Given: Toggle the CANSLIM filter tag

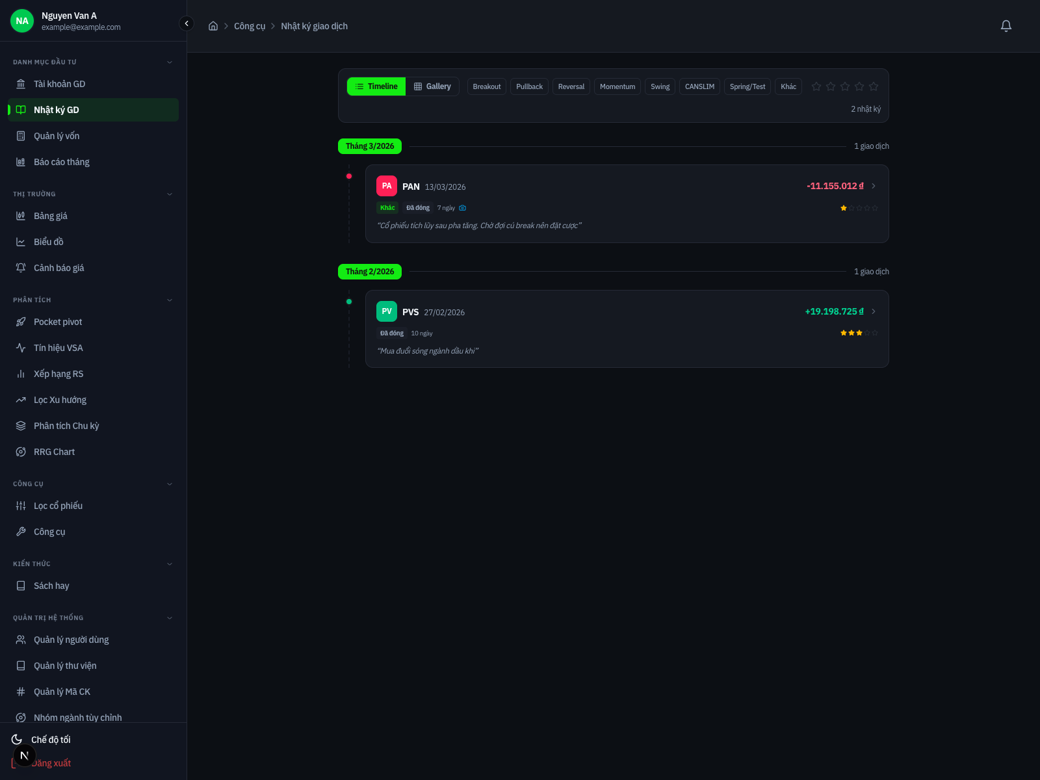Looking at the screenshot, I should (x=699, y=86).
